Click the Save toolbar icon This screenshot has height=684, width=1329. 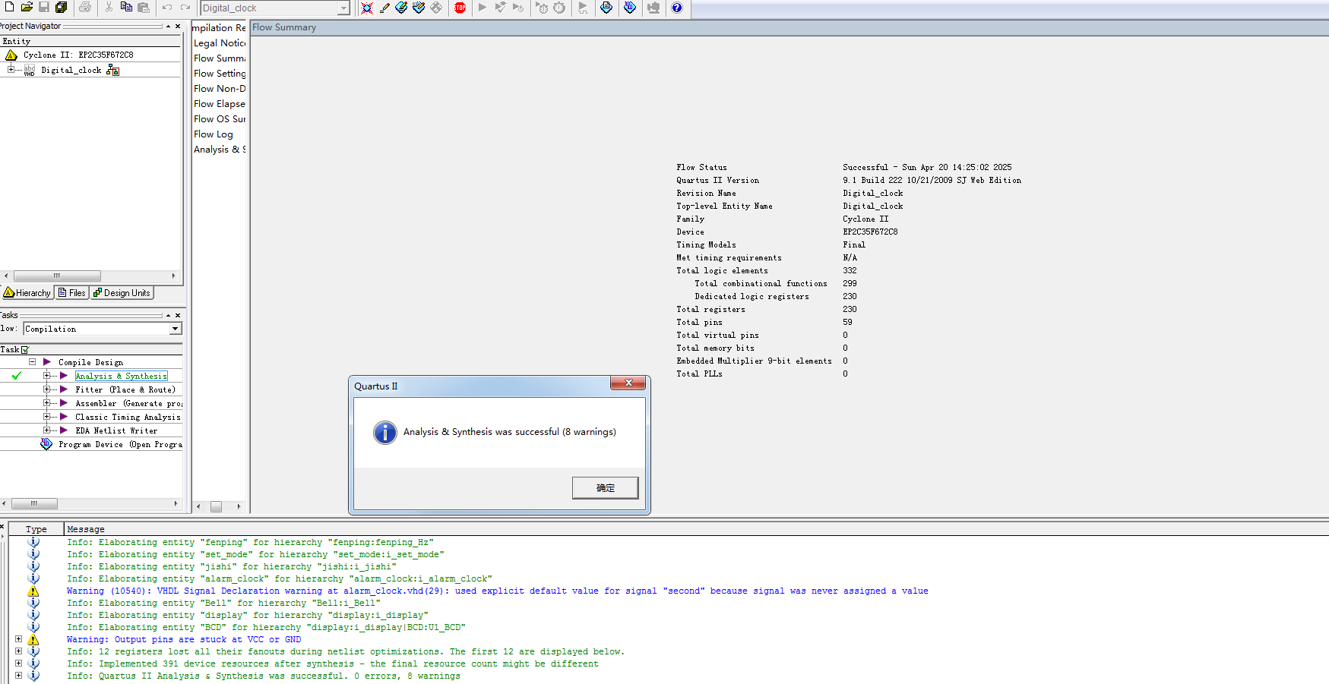44,8
